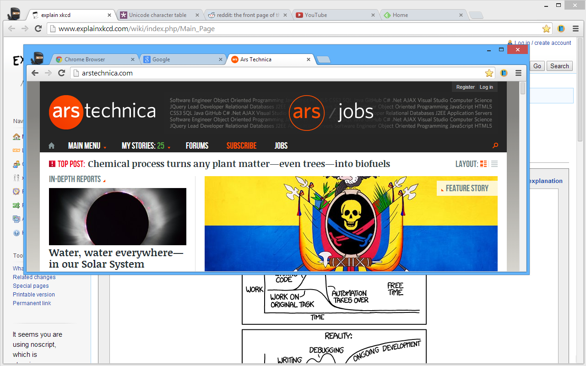The height and width of the screenshot is (366, 586).
Task: Bookmark the explainxkcd page with the star icon
Action: coord(546,29)
